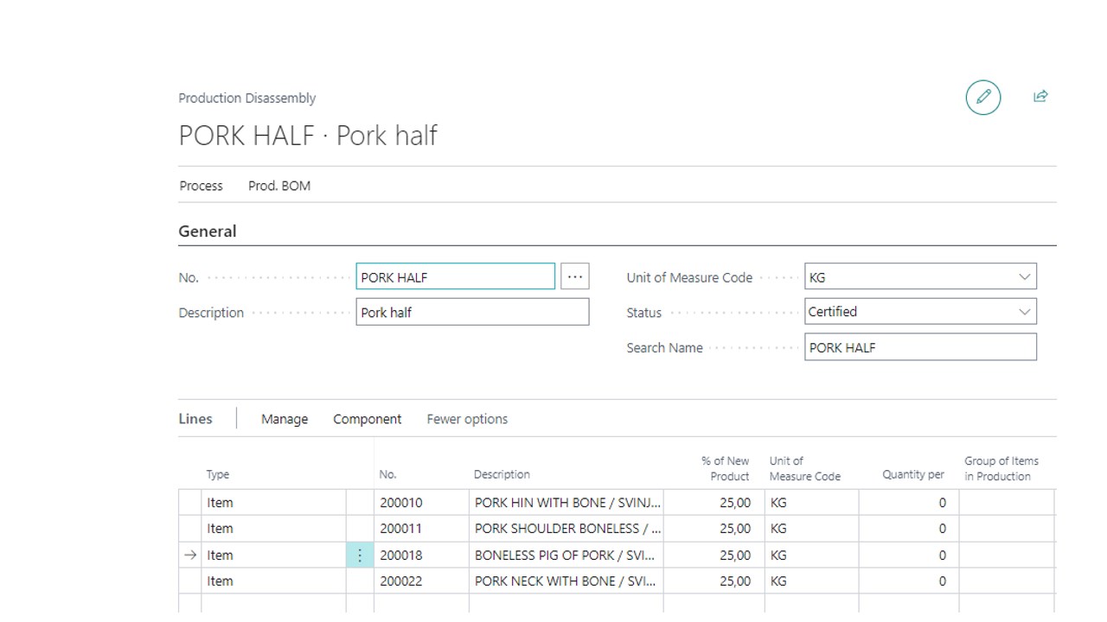Screen dimensions: 1107x622
Task: Open the No. field lookup ellipsis button
Action: click(x=574, y=277)
